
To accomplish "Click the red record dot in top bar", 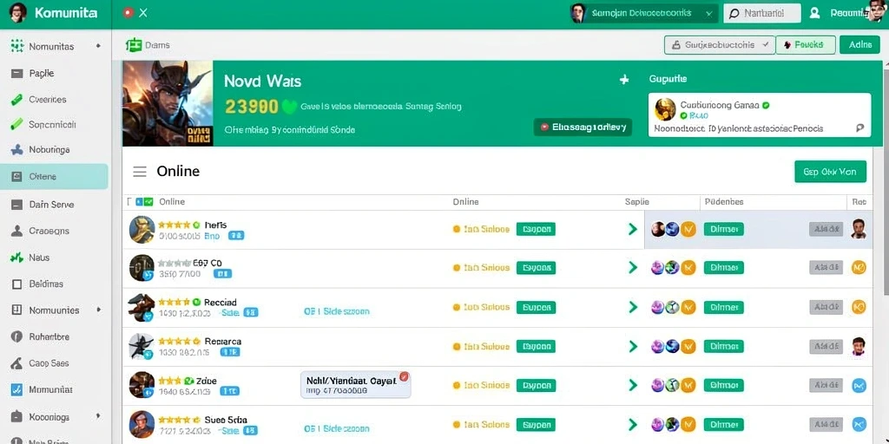I will [128, 12].
